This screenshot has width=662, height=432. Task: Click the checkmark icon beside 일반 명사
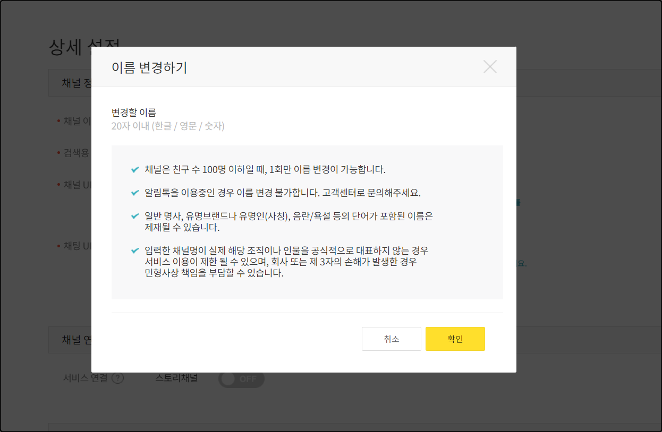(x=135, y=216)
